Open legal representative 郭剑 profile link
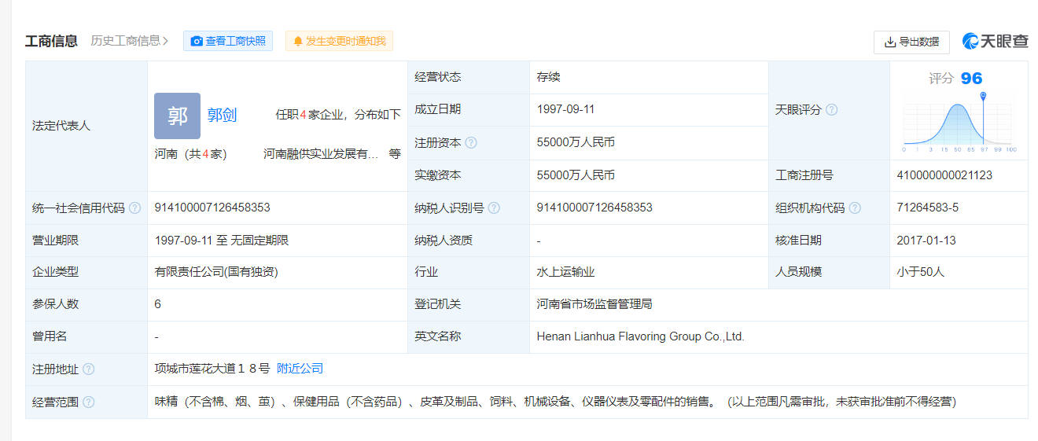1038x441 pixels. [222, 116]
